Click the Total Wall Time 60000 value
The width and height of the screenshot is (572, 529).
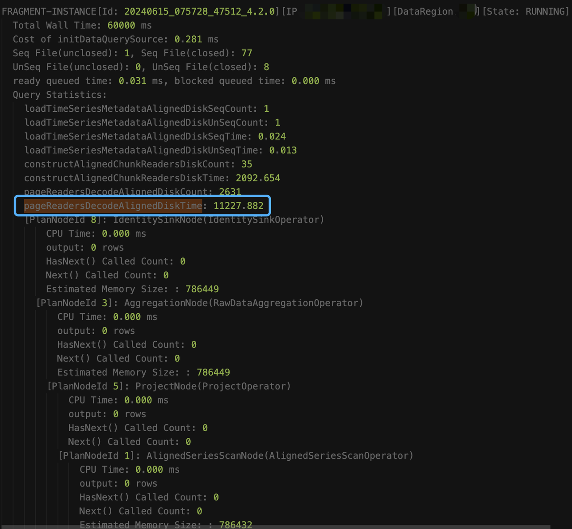122,25
